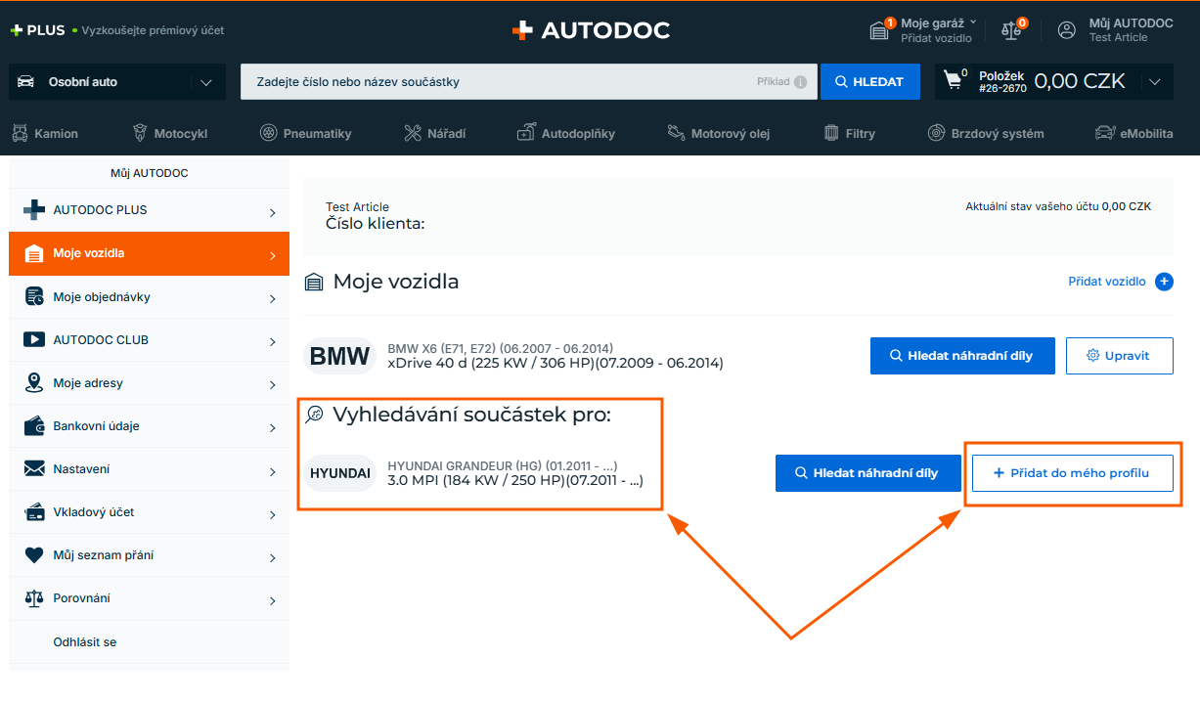
Task: Expand the AUTODOC PLUS sidebar chevron
Action: coord(272,211)
